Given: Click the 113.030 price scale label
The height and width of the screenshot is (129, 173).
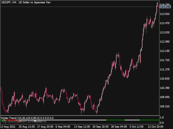Looking at the screenshot, I should [x=165, y=32].
